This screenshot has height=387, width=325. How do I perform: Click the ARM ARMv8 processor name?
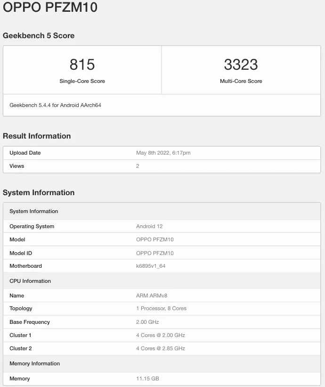click(x=151, y=296)
